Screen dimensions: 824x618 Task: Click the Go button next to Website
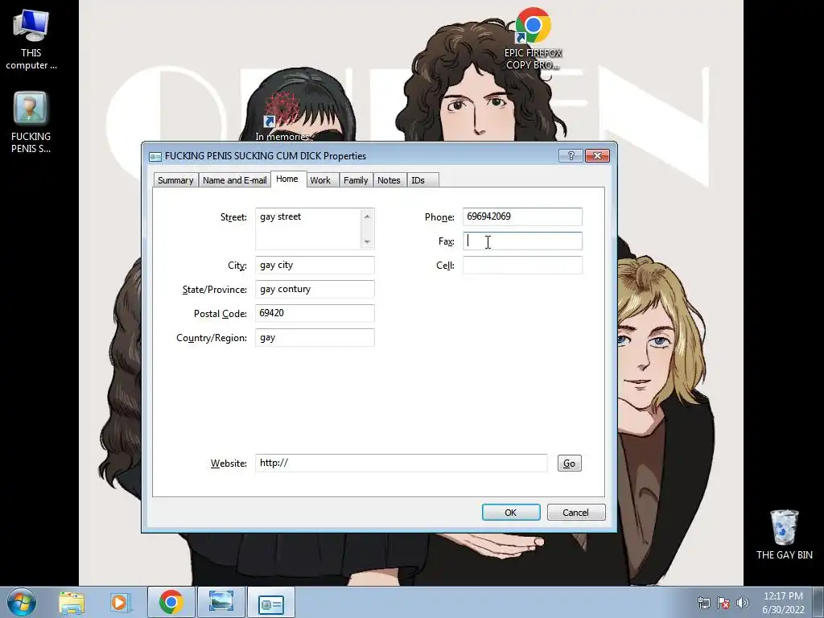pyautogui.click(x=569, y=463)
